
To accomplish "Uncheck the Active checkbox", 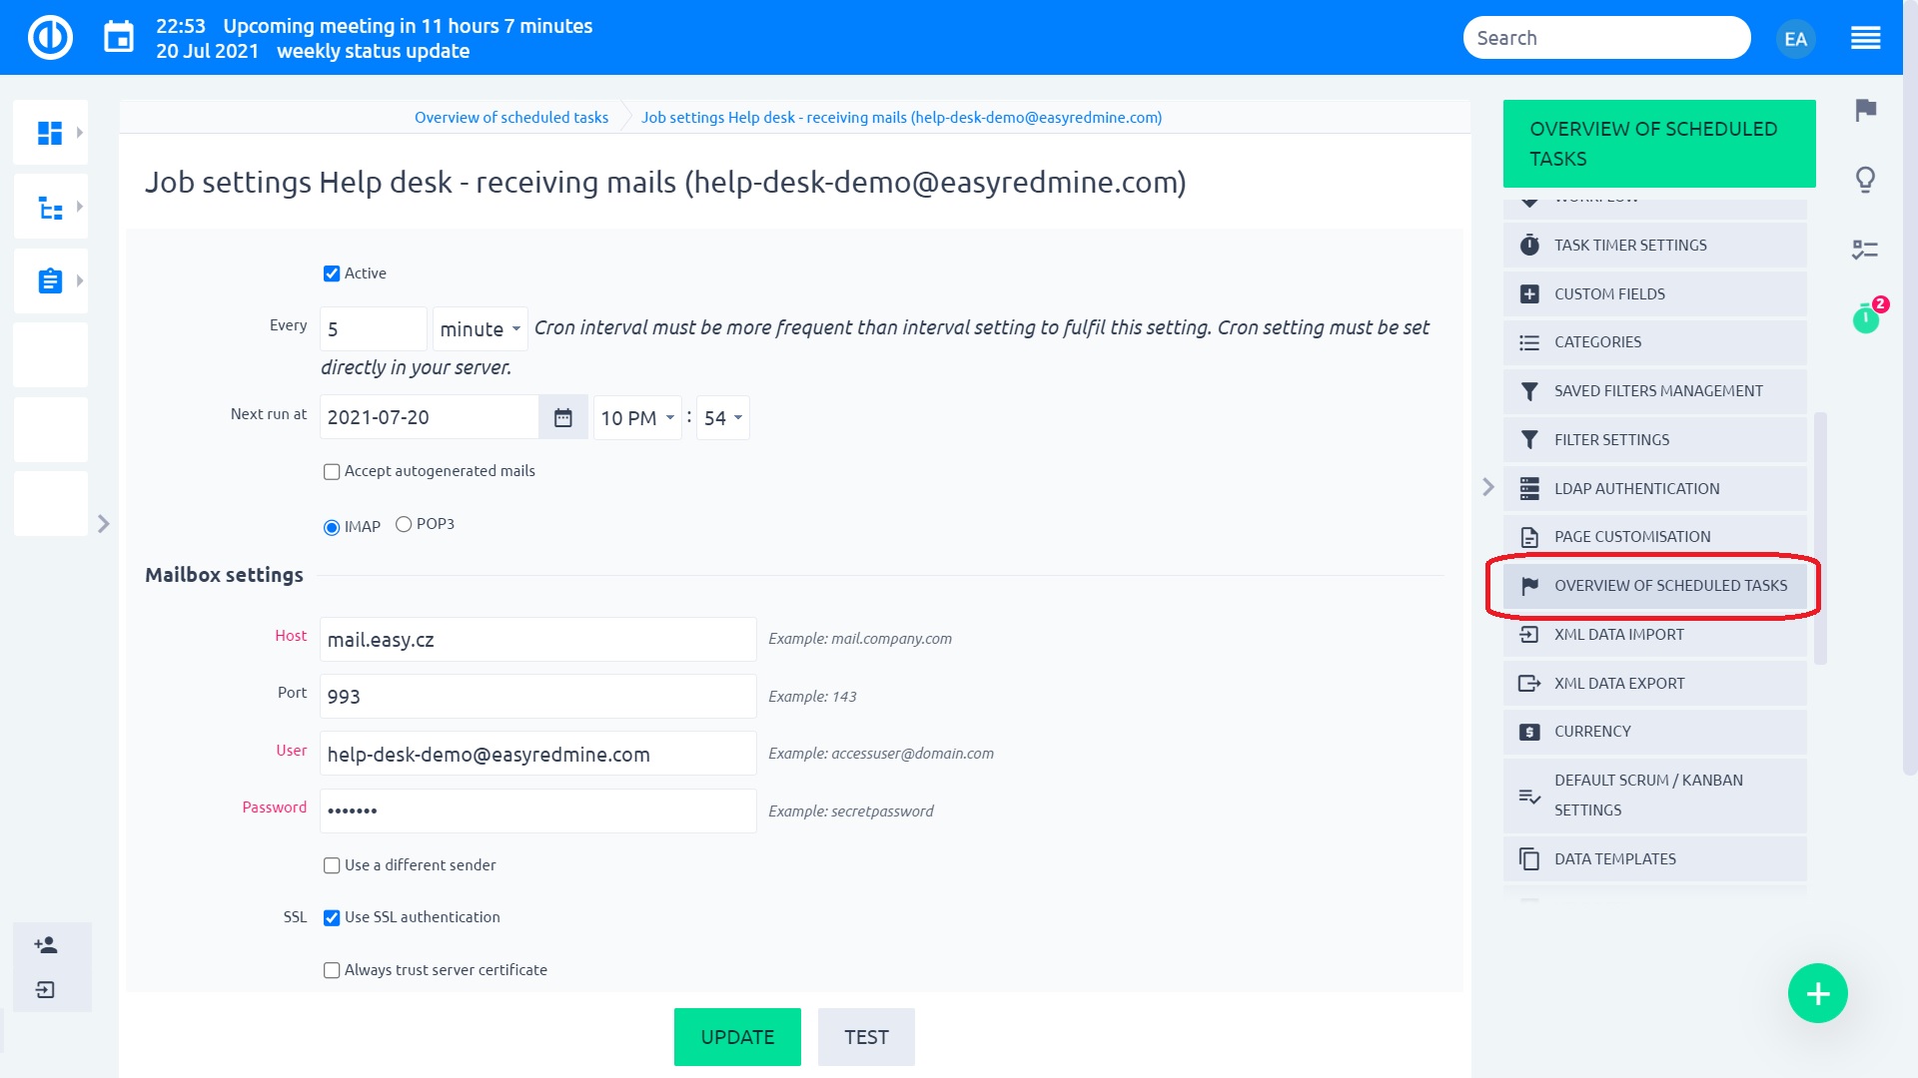I will [332, 273].
